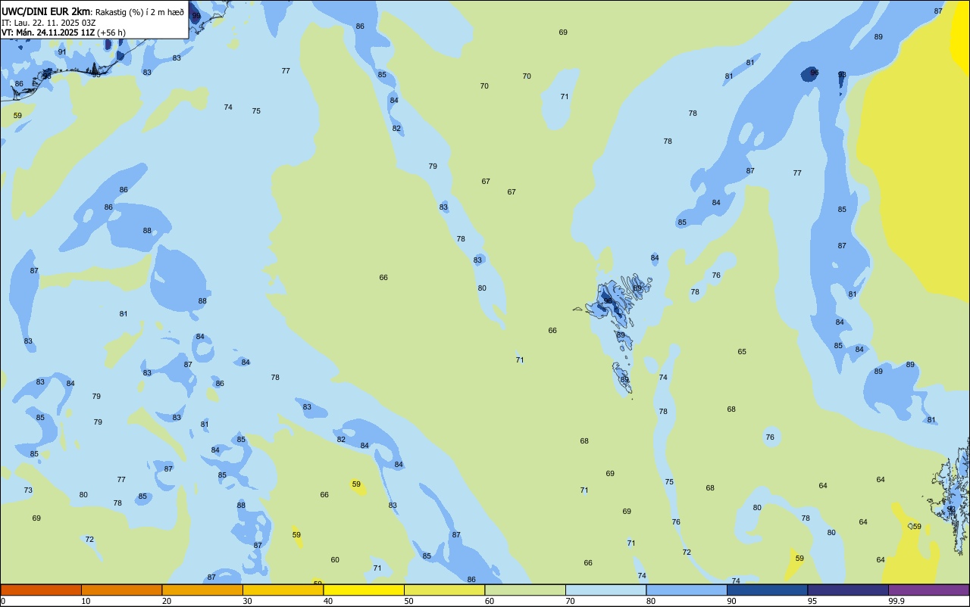
Task: Click the legend tick label '95'
Action: [x=812, y=601]
